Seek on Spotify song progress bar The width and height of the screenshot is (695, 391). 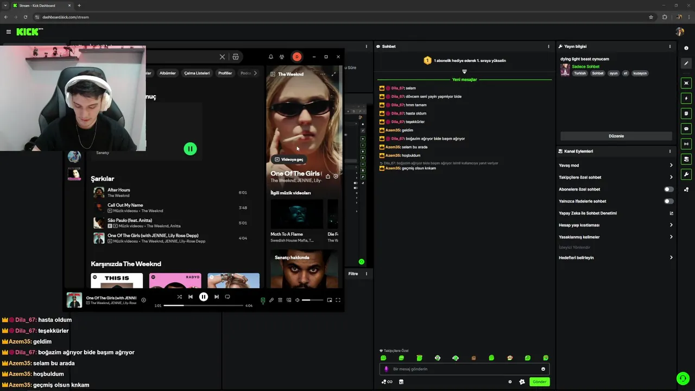pos(203,305)
